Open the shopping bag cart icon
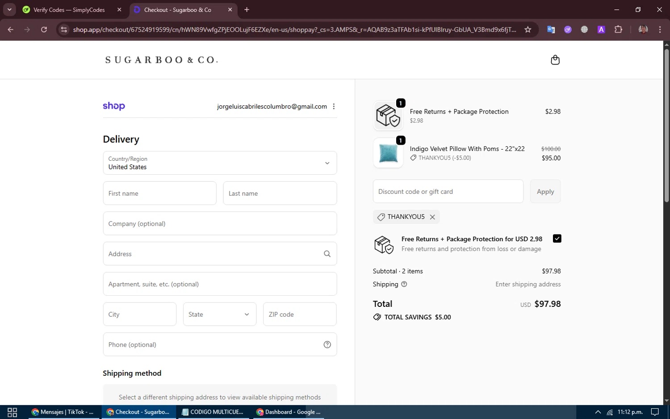Screen dimensions: 670x419 coord(555,60)
